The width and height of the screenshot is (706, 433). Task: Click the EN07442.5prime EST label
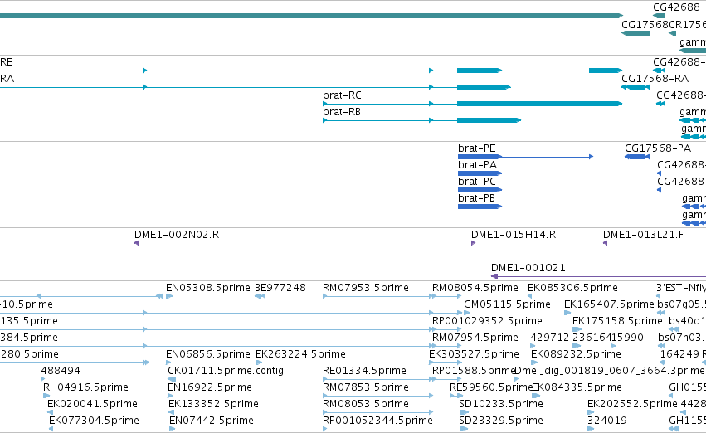tap(212, 421)
